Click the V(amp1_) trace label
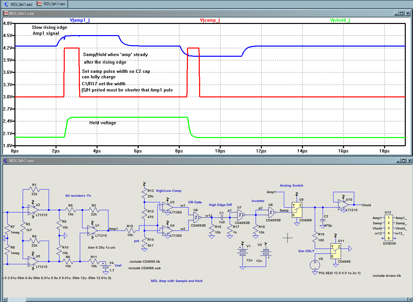The image size is (413, 302). click(80, 20)
